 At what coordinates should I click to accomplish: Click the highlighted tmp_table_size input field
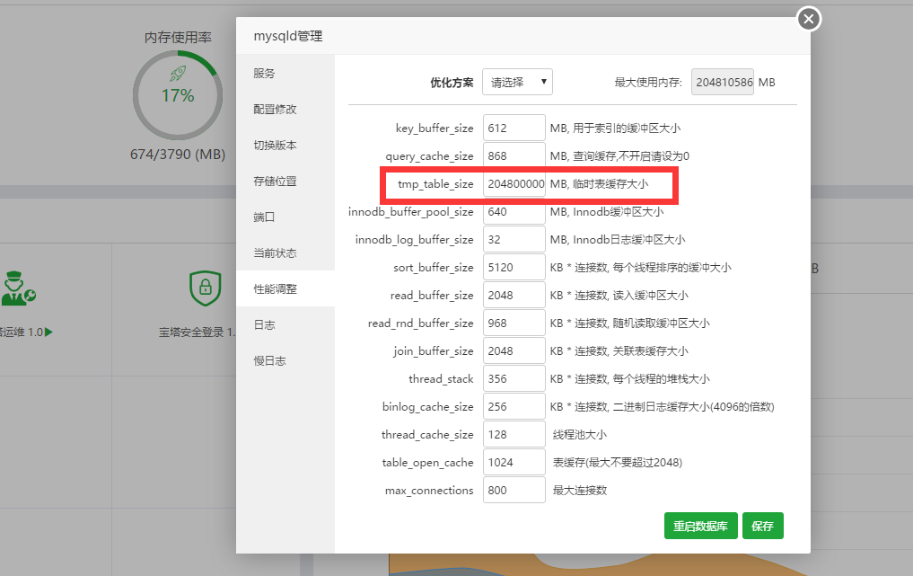pyautogui.click(x=514, y=183)
